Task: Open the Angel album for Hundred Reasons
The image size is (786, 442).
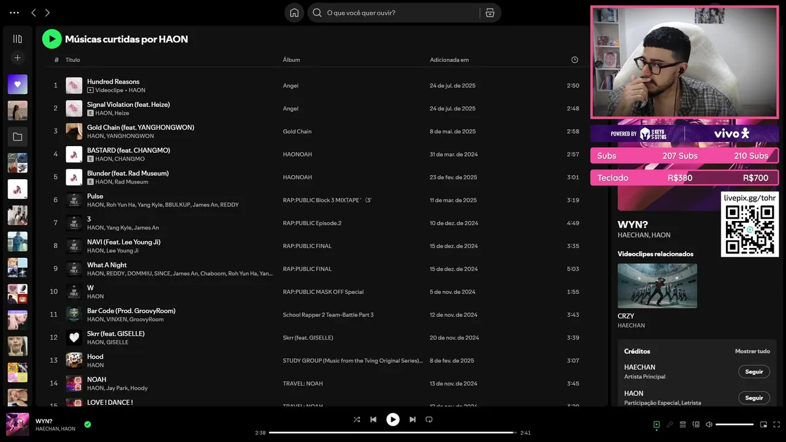Action: (290, 86)
